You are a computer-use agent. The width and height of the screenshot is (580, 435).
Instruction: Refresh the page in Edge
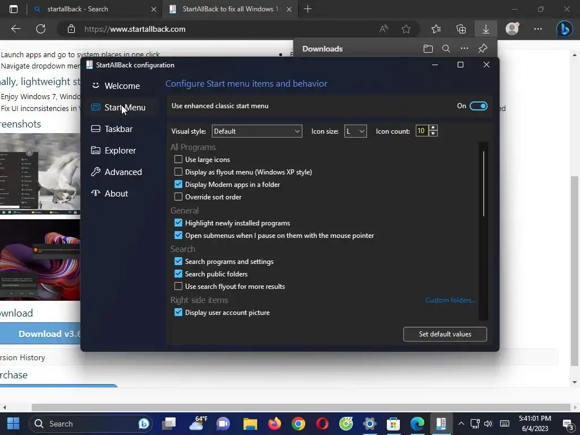[x=41, y=29]
